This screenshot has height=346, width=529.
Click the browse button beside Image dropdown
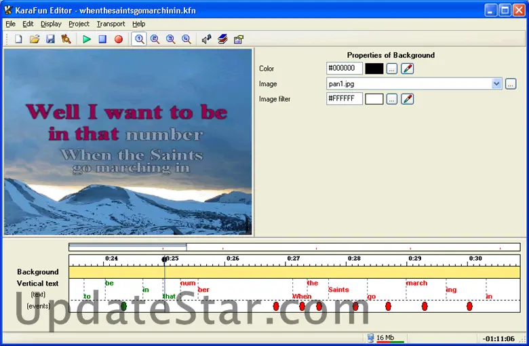pos(511,84)
